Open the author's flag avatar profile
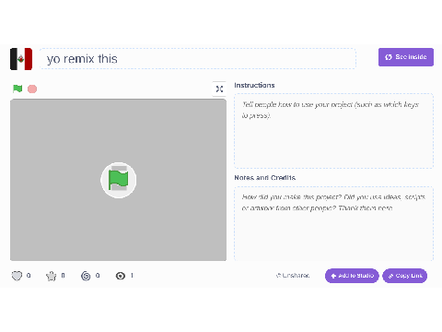442x332 pixels. [21, 59]
